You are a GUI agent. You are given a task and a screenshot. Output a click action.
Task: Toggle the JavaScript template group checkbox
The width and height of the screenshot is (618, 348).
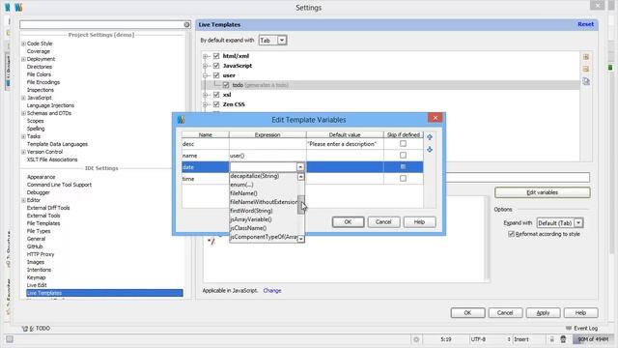pos(216,66)
